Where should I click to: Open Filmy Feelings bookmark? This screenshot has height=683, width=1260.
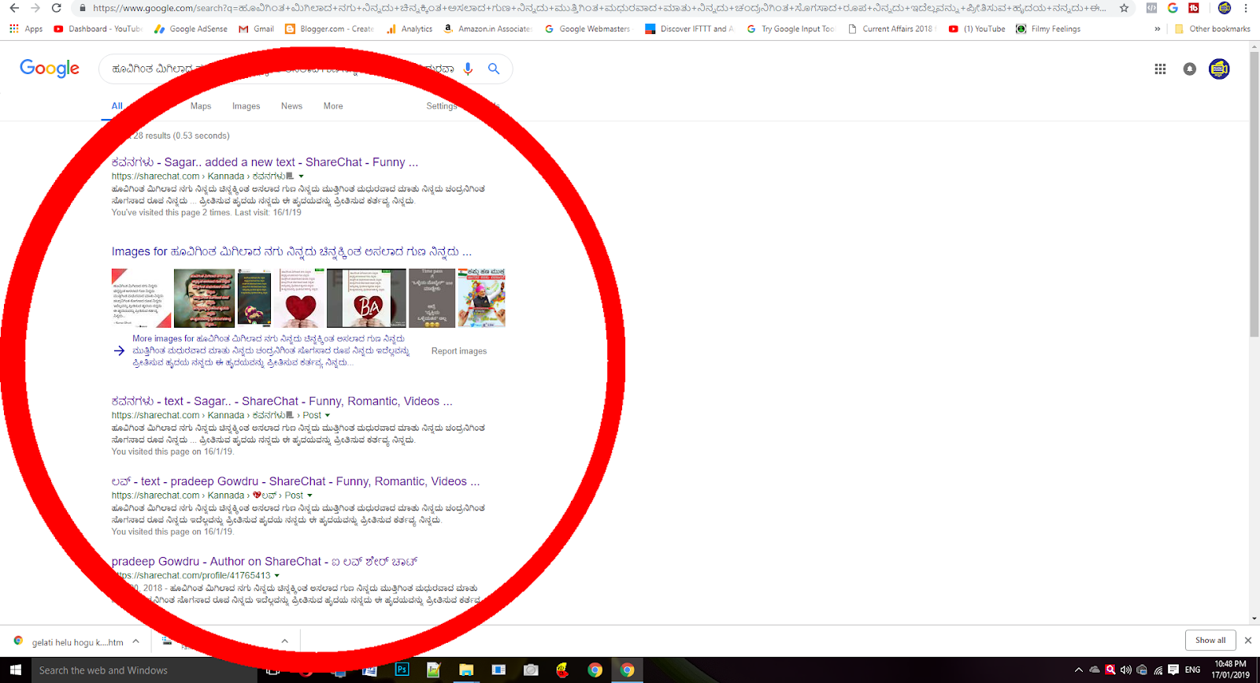tap(1048, 28)
